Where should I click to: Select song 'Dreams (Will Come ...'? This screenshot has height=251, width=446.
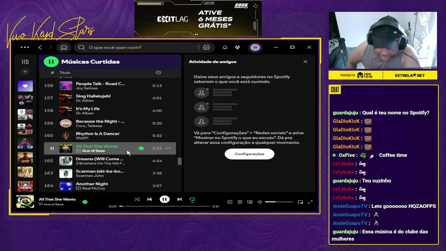click(x=100, y=159)
